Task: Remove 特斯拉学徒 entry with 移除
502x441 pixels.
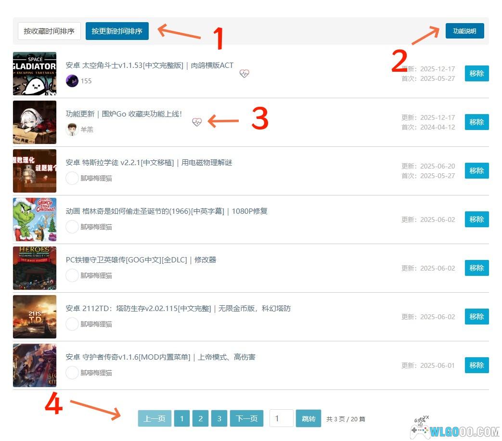Action: 476,171
